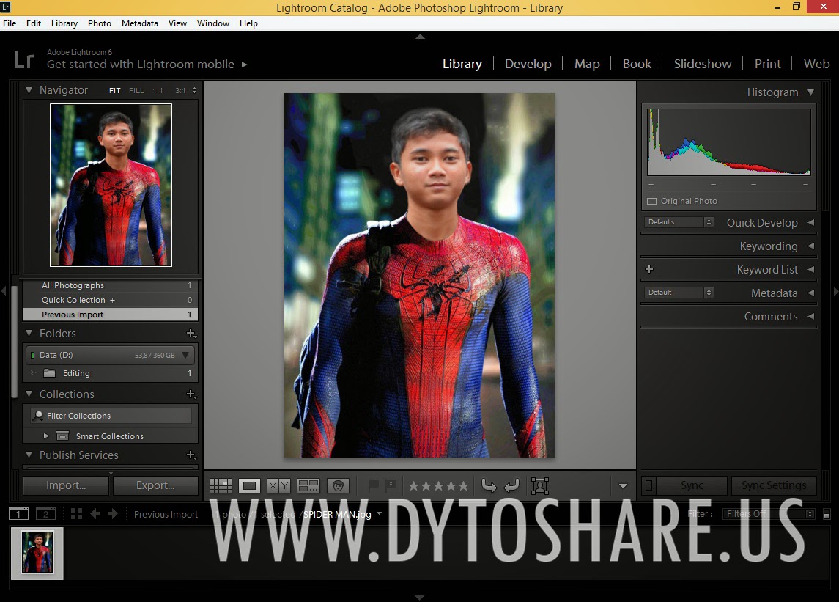Screen dimensions: 839x602
Task: Click the Import... button
Action: (x=66, y=485)
